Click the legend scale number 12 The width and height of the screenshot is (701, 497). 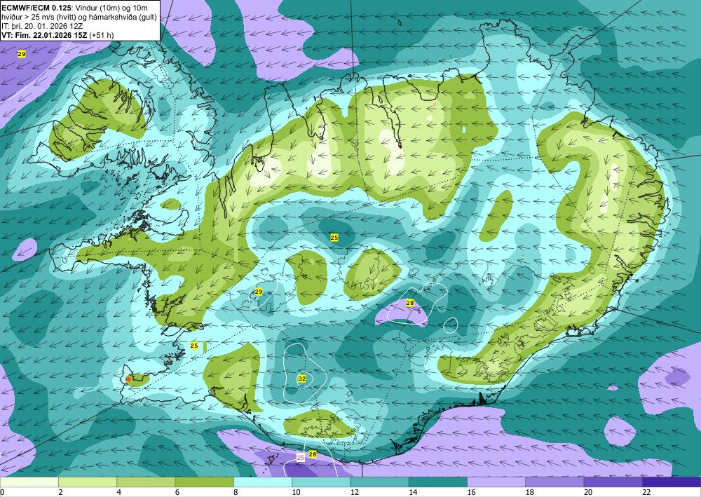tap(354, 493)
